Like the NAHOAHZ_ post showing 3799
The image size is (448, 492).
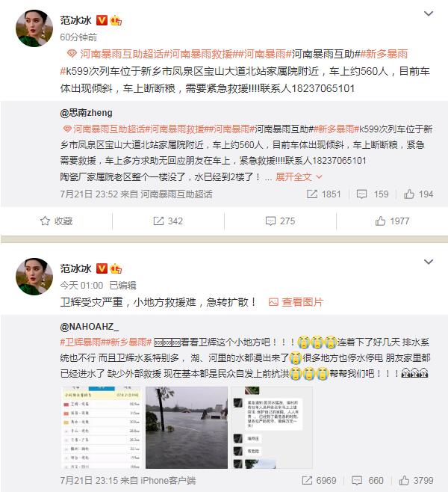point(416,480)
